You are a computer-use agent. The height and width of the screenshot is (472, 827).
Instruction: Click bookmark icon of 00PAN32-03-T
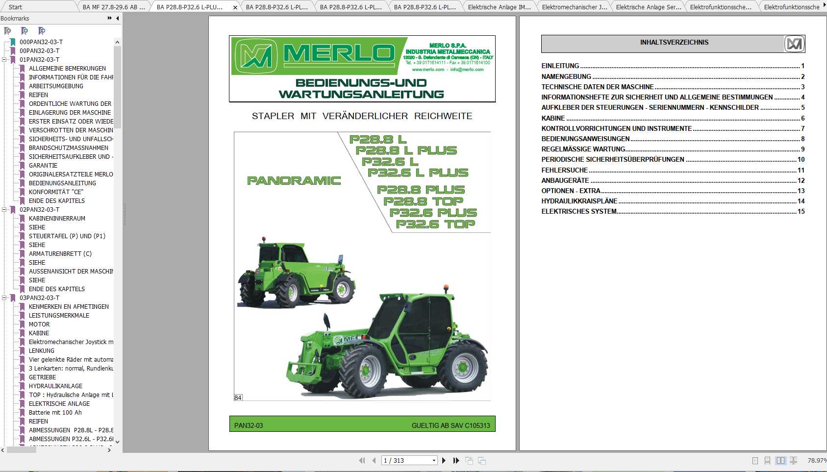pos(13,51)
